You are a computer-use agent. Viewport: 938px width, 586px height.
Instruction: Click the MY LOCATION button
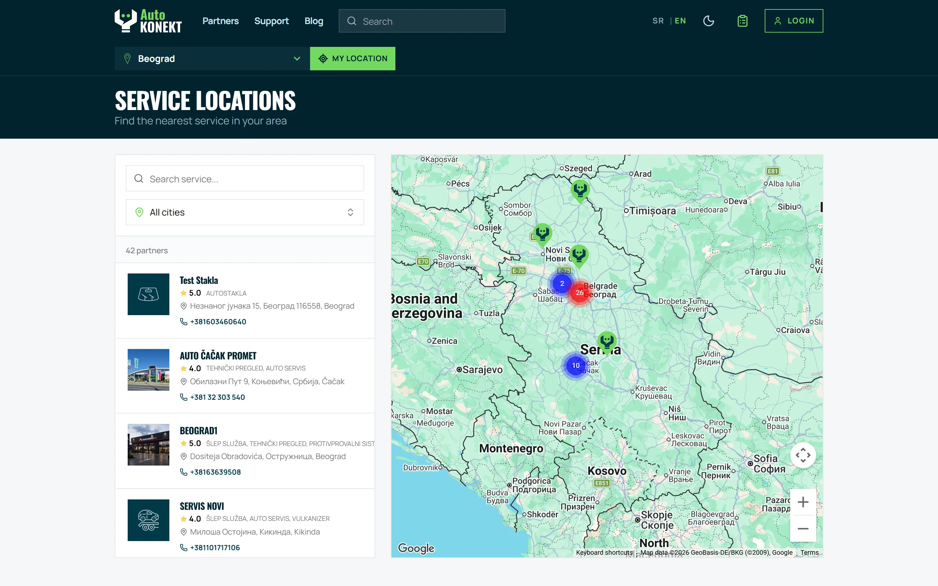point(352,59)
